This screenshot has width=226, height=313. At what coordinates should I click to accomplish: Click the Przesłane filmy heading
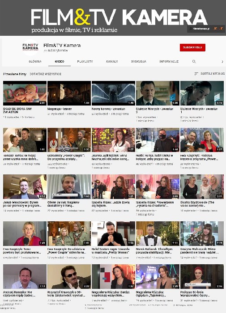[x=15, y=74]
